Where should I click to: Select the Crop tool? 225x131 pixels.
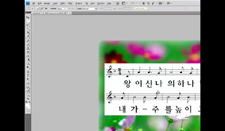pos(28,33)
